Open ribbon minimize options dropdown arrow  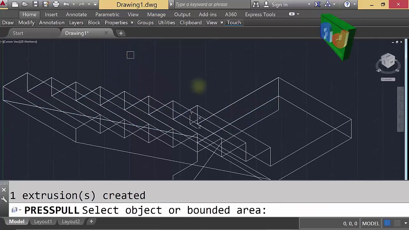click(x=298, y=14)
